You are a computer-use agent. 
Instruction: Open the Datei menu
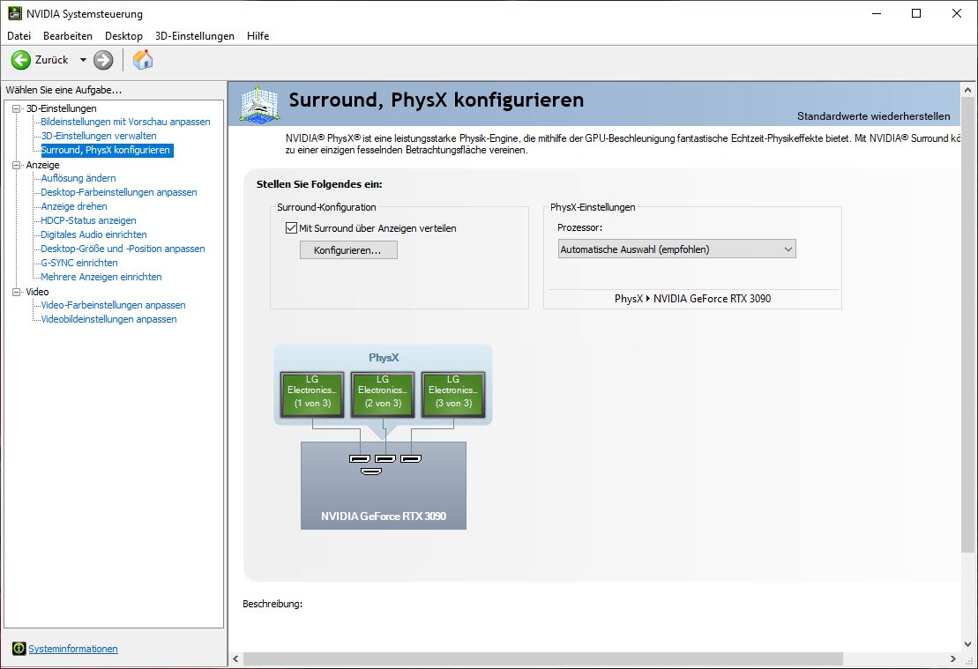(x=19, y=36)
